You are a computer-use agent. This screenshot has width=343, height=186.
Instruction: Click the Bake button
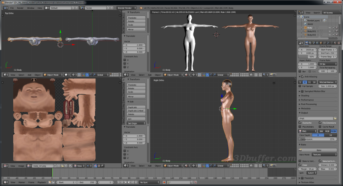pyautogui.click(x=318, y=150)
